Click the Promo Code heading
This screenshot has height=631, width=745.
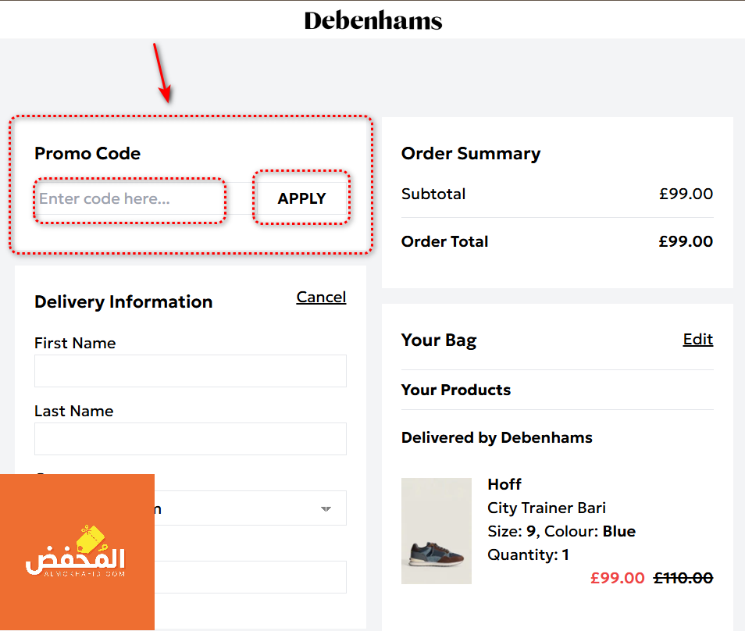87,154
